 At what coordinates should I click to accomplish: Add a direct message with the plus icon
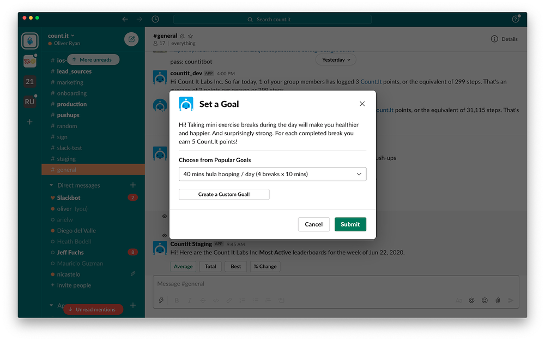(133, 185)
